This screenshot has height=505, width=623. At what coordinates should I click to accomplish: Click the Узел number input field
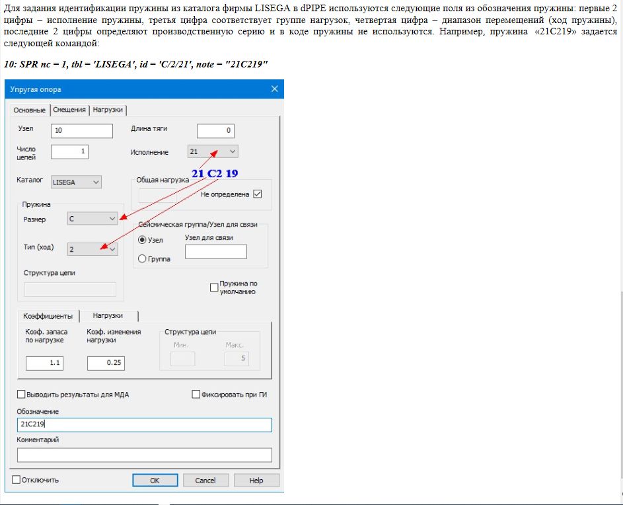click(81, 131)
